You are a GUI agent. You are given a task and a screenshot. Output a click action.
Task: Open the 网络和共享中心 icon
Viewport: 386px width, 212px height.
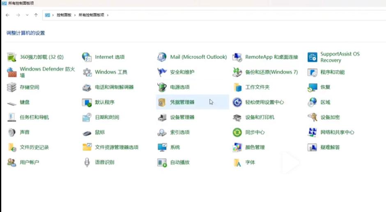point(312,132)
